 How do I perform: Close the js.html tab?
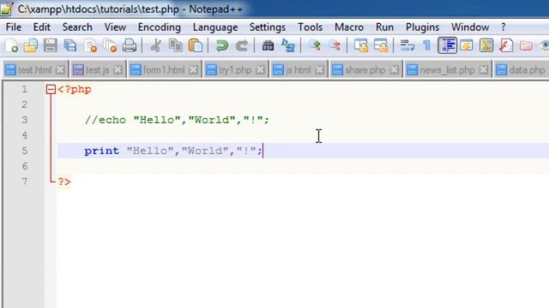[x=319, y=70]
